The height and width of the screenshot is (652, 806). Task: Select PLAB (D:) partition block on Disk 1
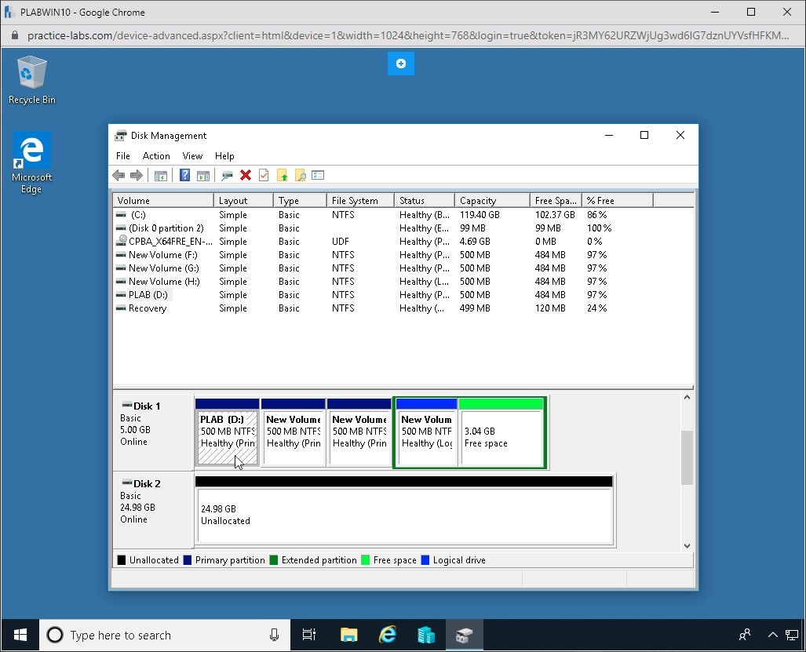(x=227, y=432)
